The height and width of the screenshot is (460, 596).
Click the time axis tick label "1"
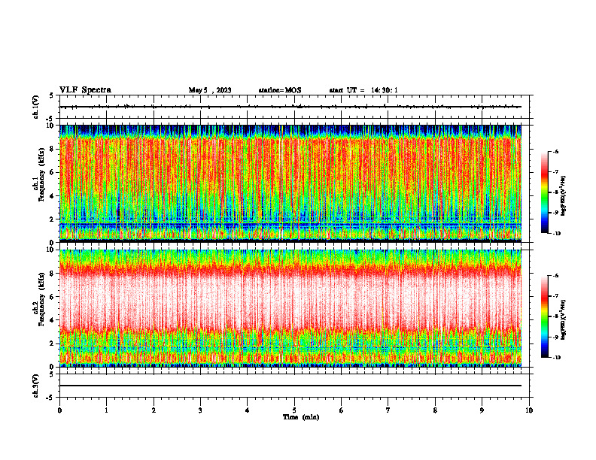pos(107,410)
